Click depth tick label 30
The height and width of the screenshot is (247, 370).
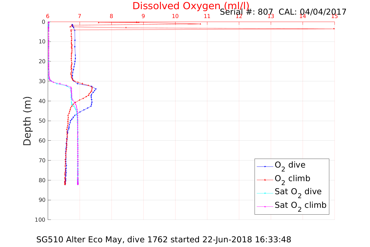click(x=42, y=81)
